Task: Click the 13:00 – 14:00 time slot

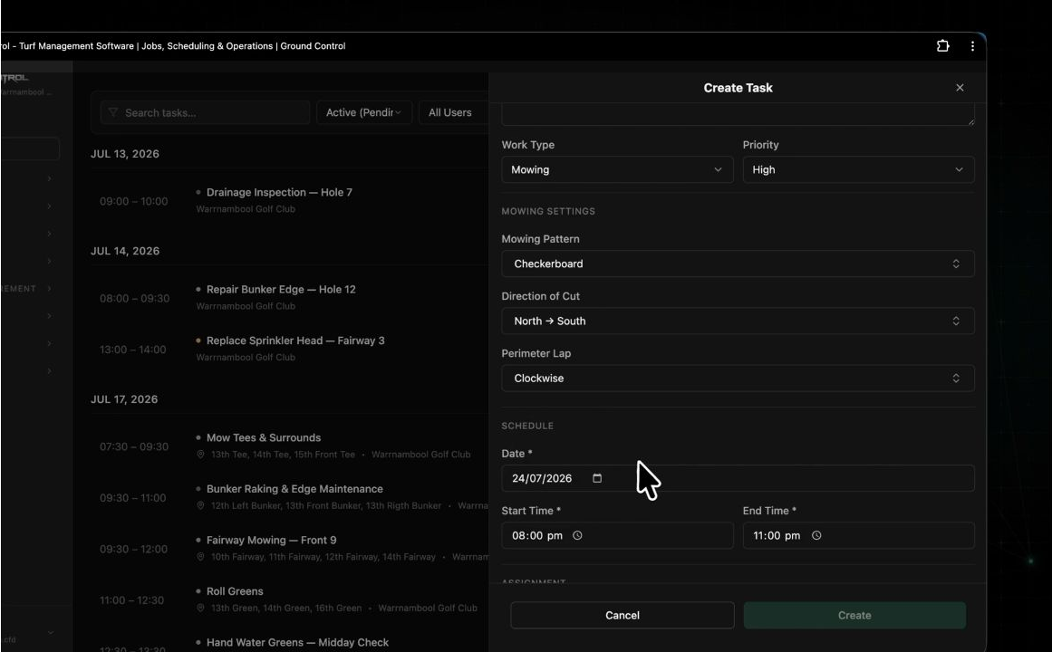Action: (133, 350)
